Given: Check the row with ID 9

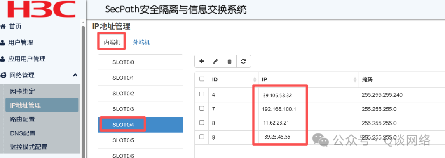Looking at the screenshot, I should click(x=202, y=137).
